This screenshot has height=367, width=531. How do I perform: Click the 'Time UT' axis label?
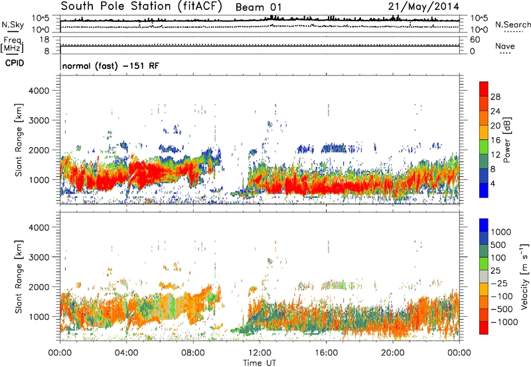pos(260,363)
